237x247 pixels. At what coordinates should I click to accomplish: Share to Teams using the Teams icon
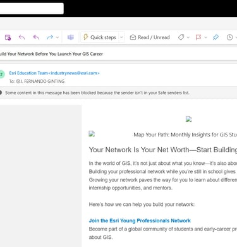70,37
